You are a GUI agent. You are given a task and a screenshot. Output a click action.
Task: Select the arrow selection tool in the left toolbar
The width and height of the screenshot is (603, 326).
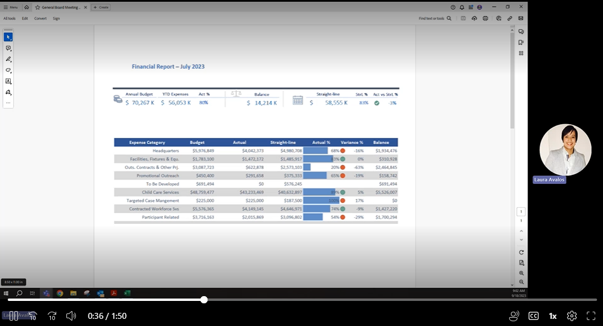8,37
